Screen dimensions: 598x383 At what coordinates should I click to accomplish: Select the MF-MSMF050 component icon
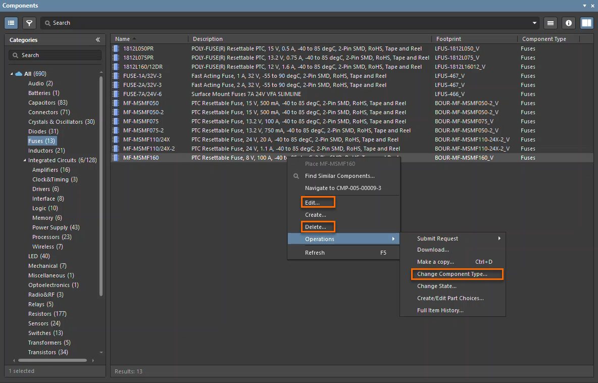pyautogui.click(x=116, y=103)
